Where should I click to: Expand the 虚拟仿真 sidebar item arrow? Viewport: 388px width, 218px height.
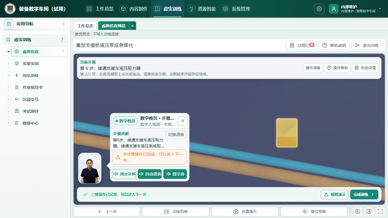click(x=63, y=51)
